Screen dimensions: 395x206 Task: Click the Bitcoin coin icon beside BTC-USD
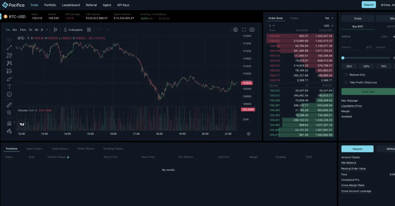click(x=5, y=17)
